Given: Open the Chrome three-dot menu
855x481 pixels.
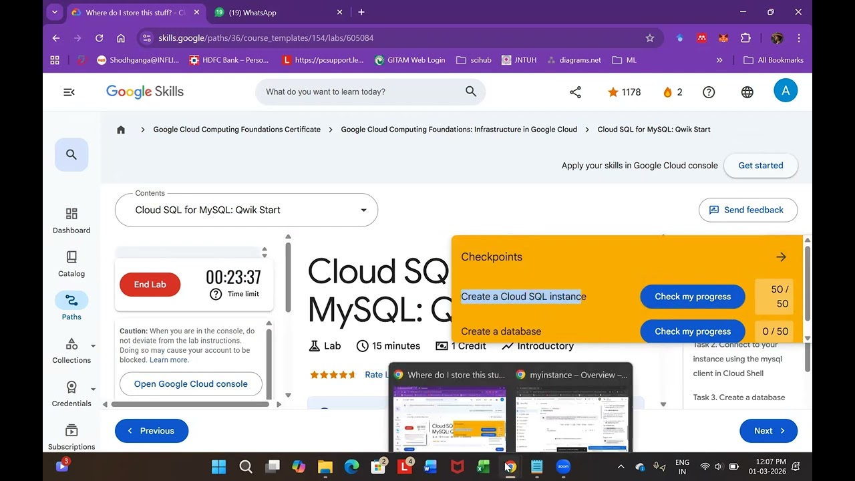Looking at the screenshot, I should [x=799, y=38].
